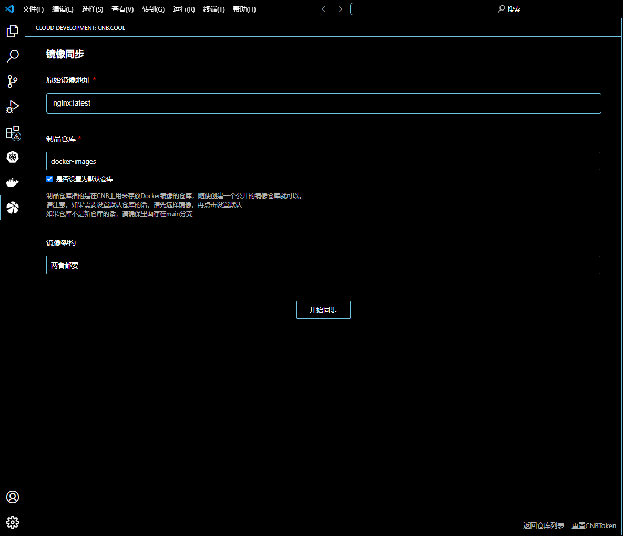This screenshot has height=536, width=623.
Task: Open the Docker extension view
Action: (12, 182)
